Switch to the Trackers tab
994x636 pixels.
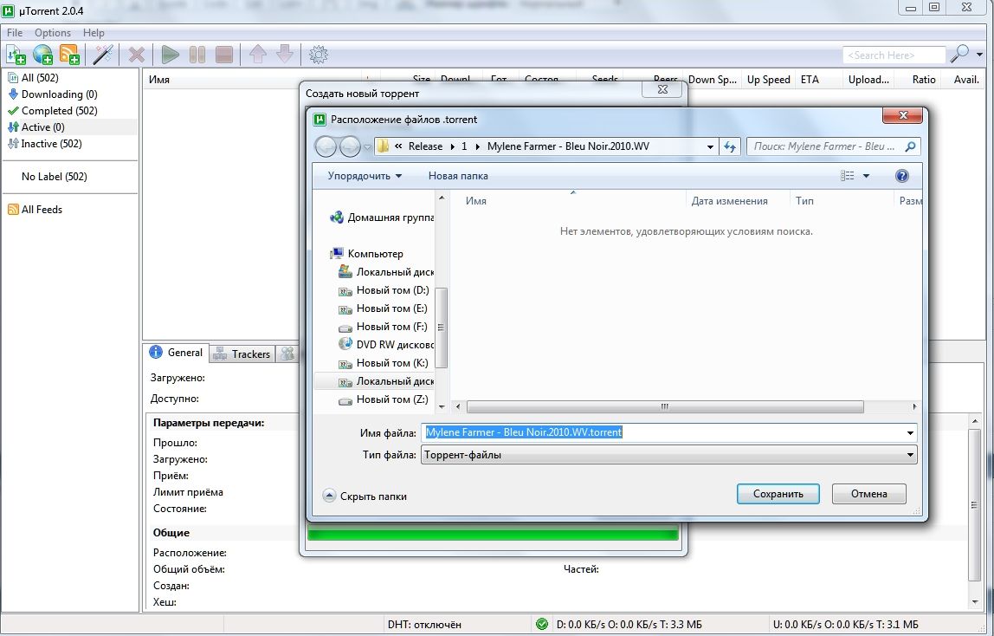pos(242,354)
